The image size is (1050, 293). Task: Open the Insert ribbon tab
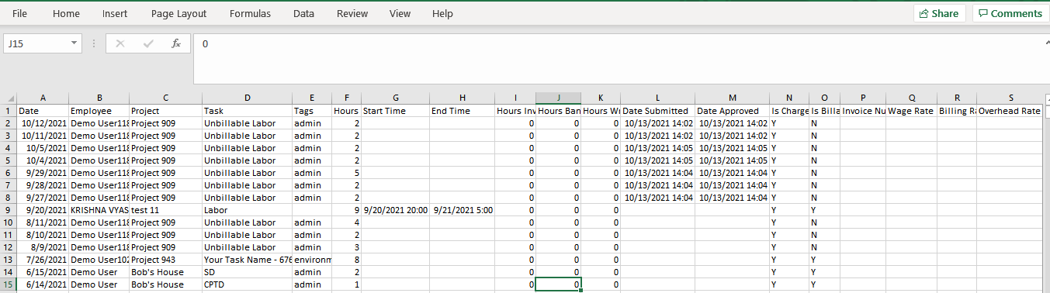point(115,14)
